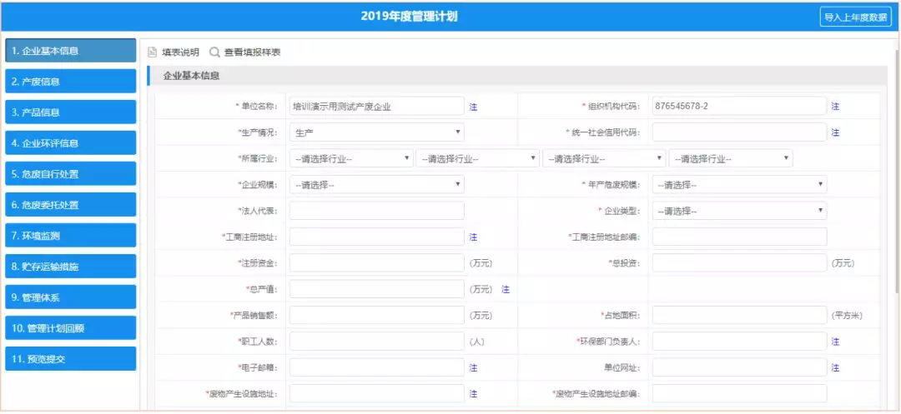Expand the first 所属行业 dropdown
The width and height of the screenshot is (901, 414).
click(351, 158)
